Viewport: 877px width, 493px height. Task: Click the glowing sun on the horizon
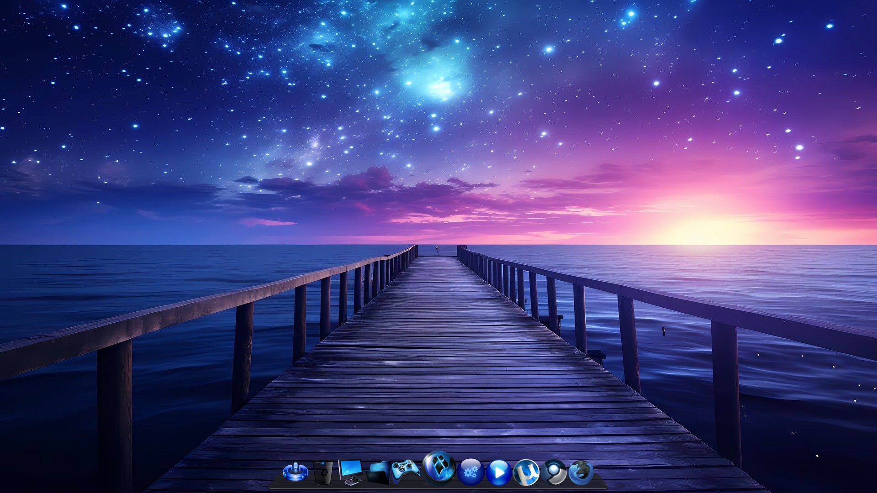(x=699, y=231)
